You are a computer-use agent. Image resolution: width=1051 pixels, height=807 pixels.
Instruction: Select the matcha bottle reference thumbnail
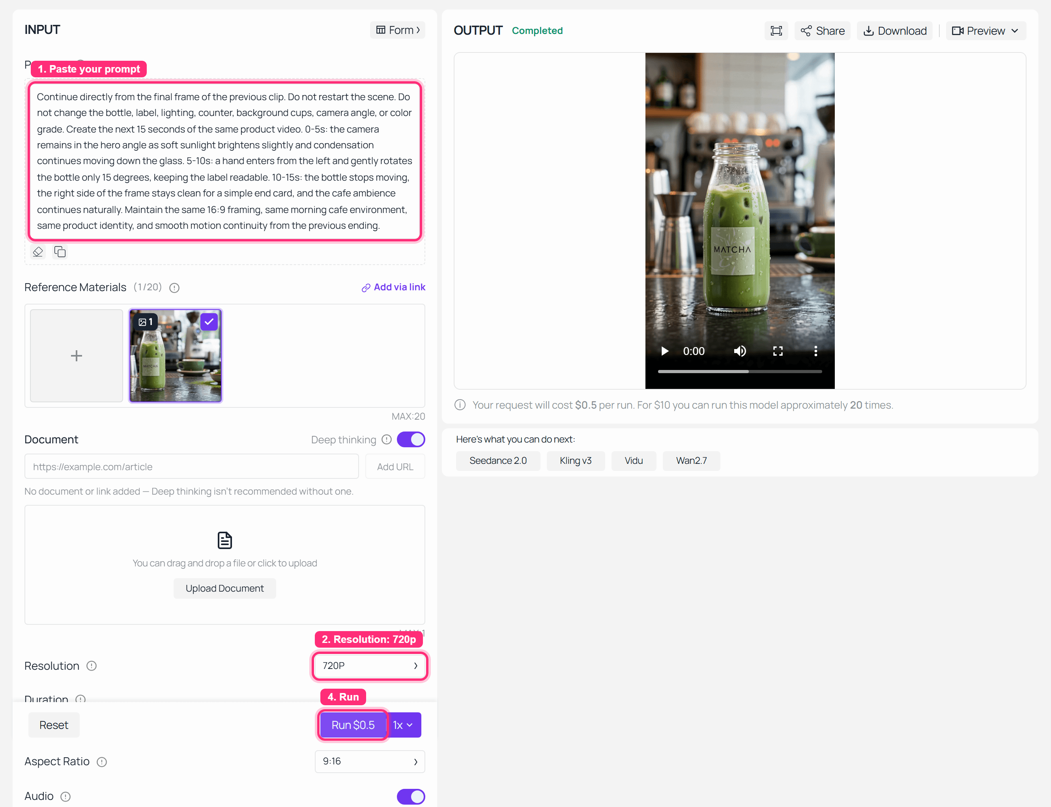[175, 355]
